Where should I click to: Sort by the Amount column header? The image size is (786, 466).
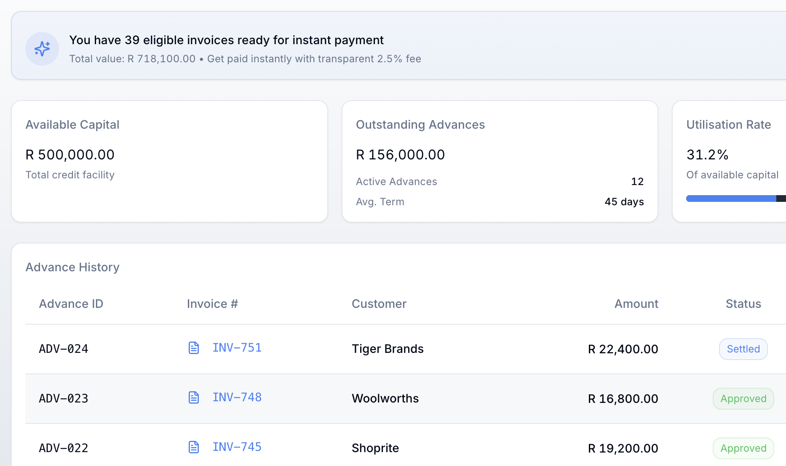(x=636, y=304)
